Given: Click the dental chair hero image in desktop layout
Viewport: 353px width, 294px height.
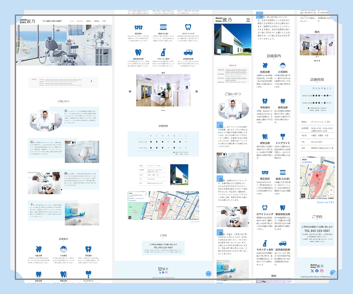Looking at the screenshot, I should [x=64, y=45].
